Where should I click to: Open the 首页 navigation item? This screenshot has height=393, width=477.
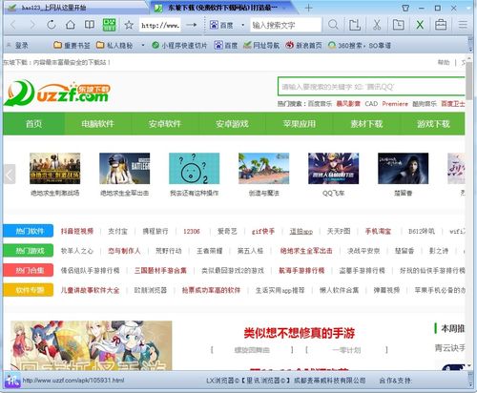34,124
